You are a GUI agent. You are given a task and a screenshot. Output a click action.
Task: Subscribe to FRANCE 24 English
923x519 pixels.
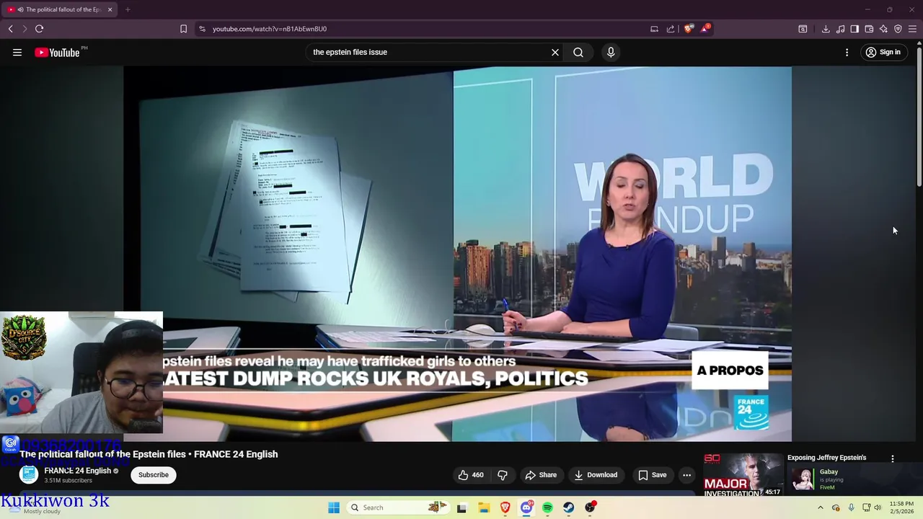point(153,475)
